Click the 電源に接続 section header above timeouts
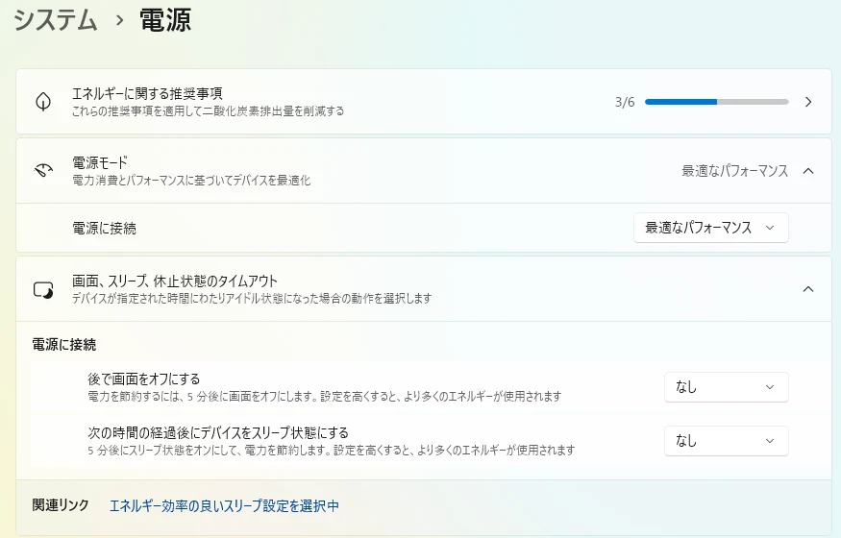The width and height of the screenshot is (841, 538). tap(64, 345)
